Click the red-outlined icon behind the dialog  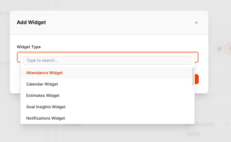pos(229,49)
